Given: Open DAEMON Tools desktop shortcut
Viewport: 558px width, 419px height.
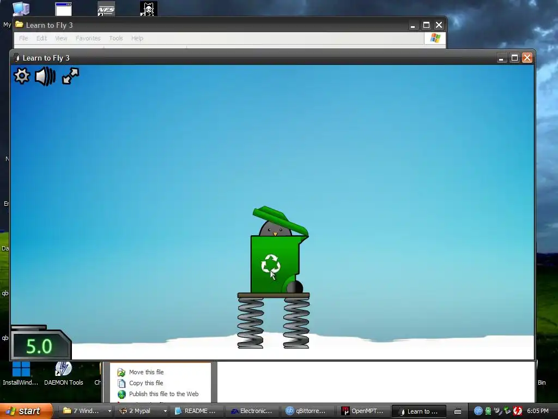Looking at the screenshot, I should pyautogui.click(x=64, y=373).
